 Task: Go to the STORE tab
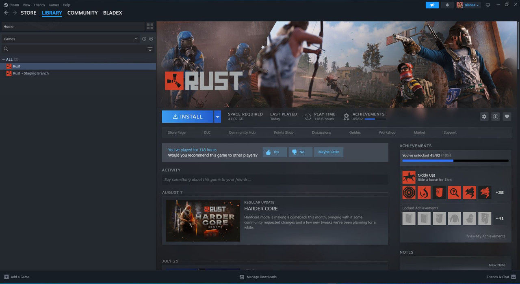(x=28, y=13)
